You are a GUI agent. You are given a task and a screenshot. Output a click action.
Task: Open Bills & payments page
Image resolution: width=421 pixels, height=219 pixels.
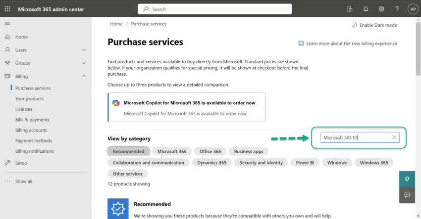pyautogui.click(x=32, y=120)
